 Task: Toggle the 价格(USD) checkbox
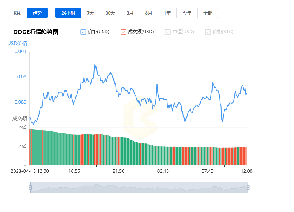(83, 32)
